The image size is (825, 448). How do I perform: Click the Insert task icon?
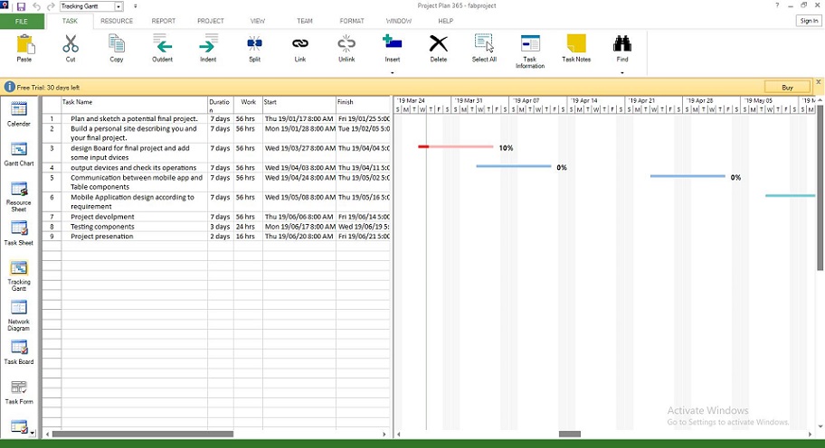coord(393,43)
